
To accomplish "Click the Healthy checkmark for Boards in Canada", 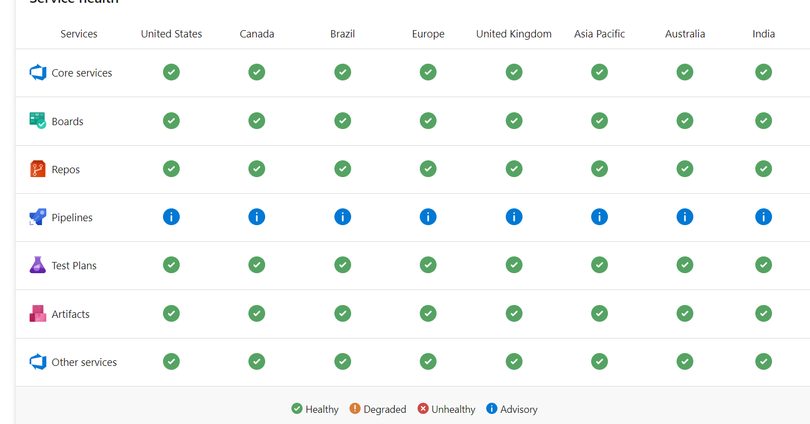I will [x=257, y=121].
